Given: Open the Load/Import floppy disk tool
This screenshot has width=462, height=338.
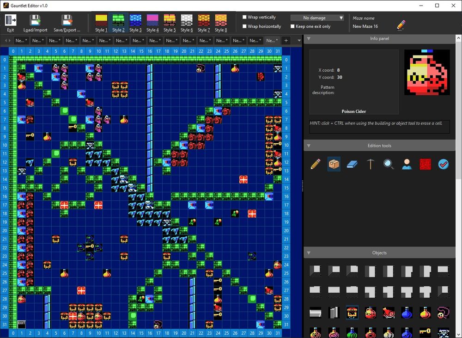Looking at the screenshot, I should click(35, 20).
